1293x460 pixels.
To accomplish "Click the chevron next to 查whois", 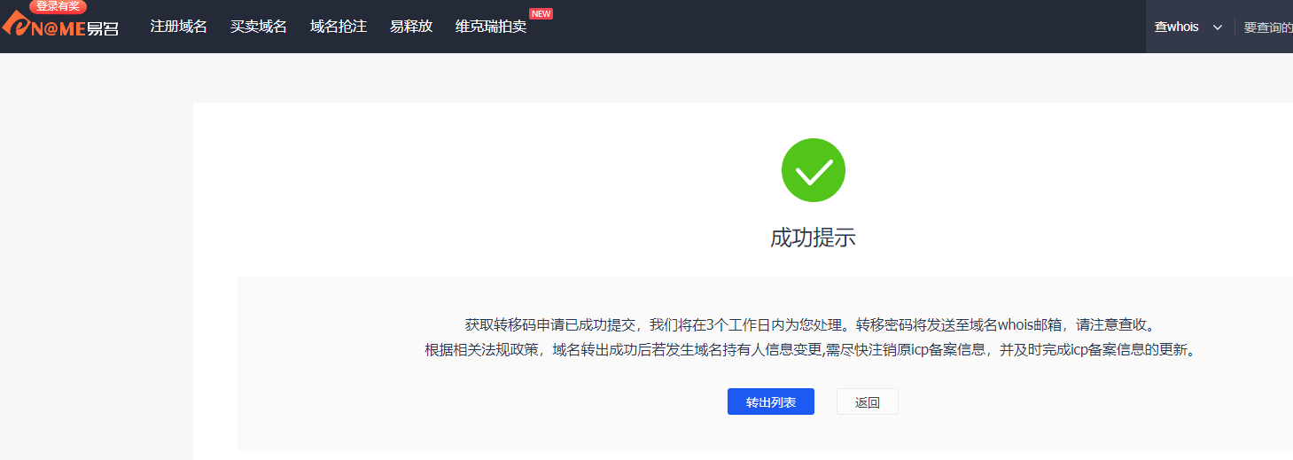I will pos(1217,27).
